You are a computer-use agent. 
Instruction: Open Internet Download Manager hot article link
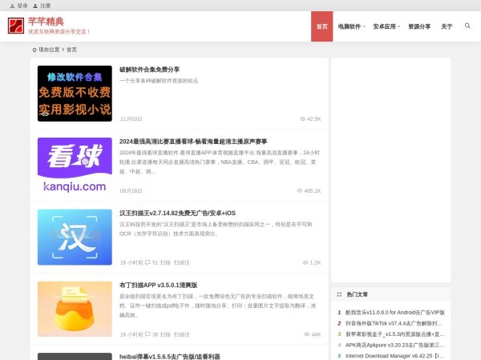394,354
